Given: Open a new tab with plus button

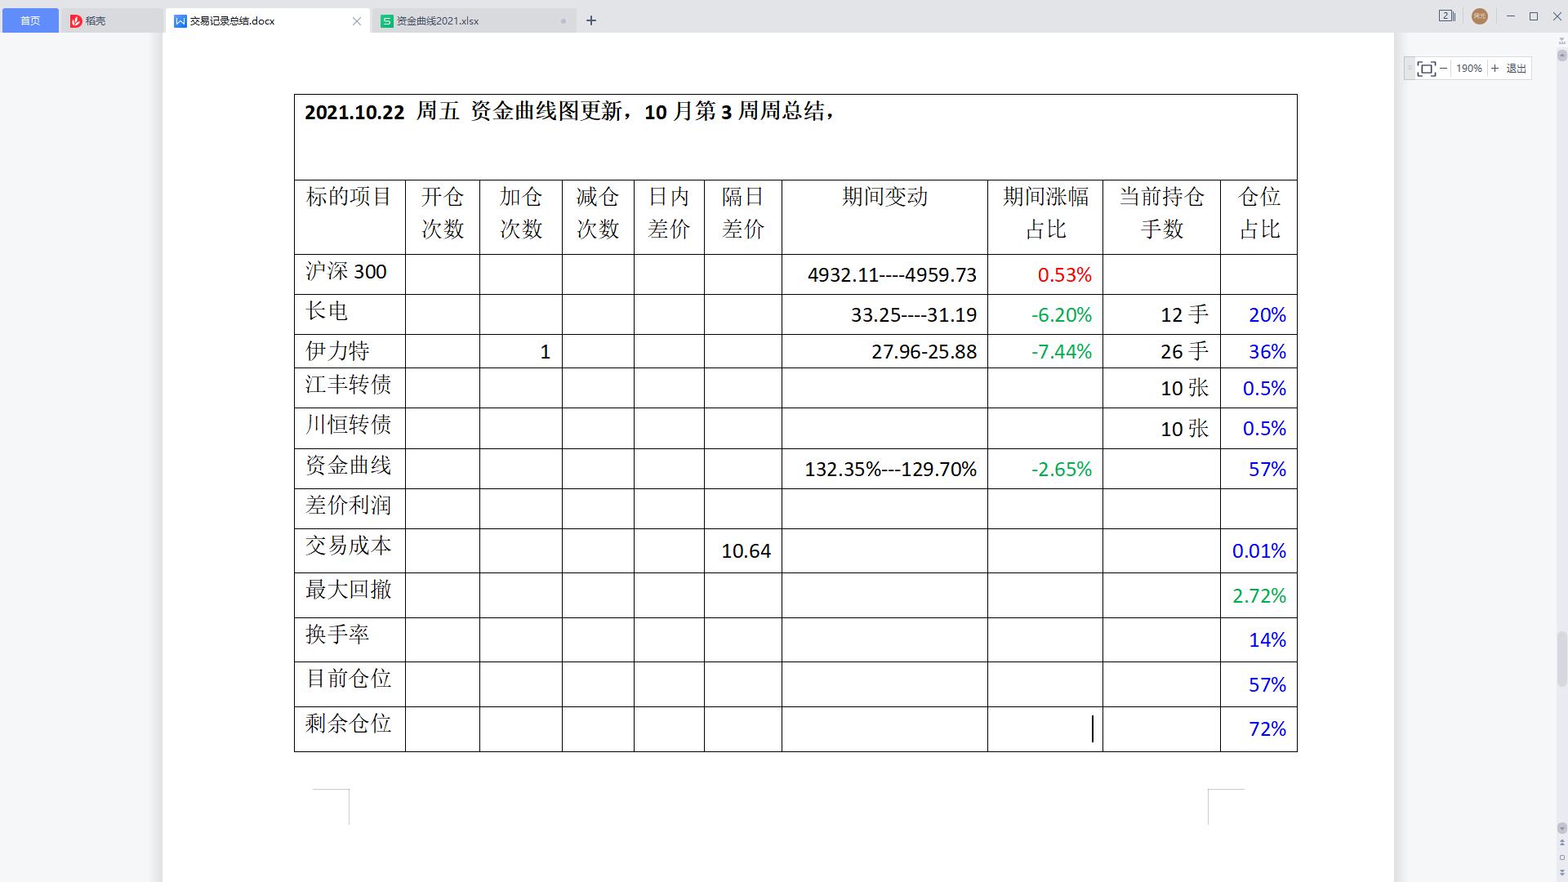Looking at the screenshot, I should (591, 20).
